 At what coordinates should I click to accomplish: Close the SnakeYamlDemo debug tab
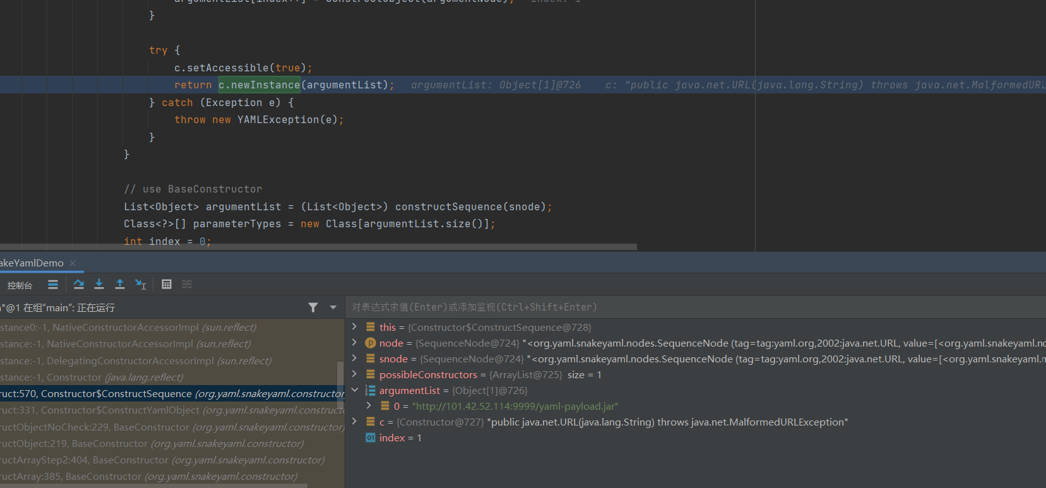tap(73, 263)
